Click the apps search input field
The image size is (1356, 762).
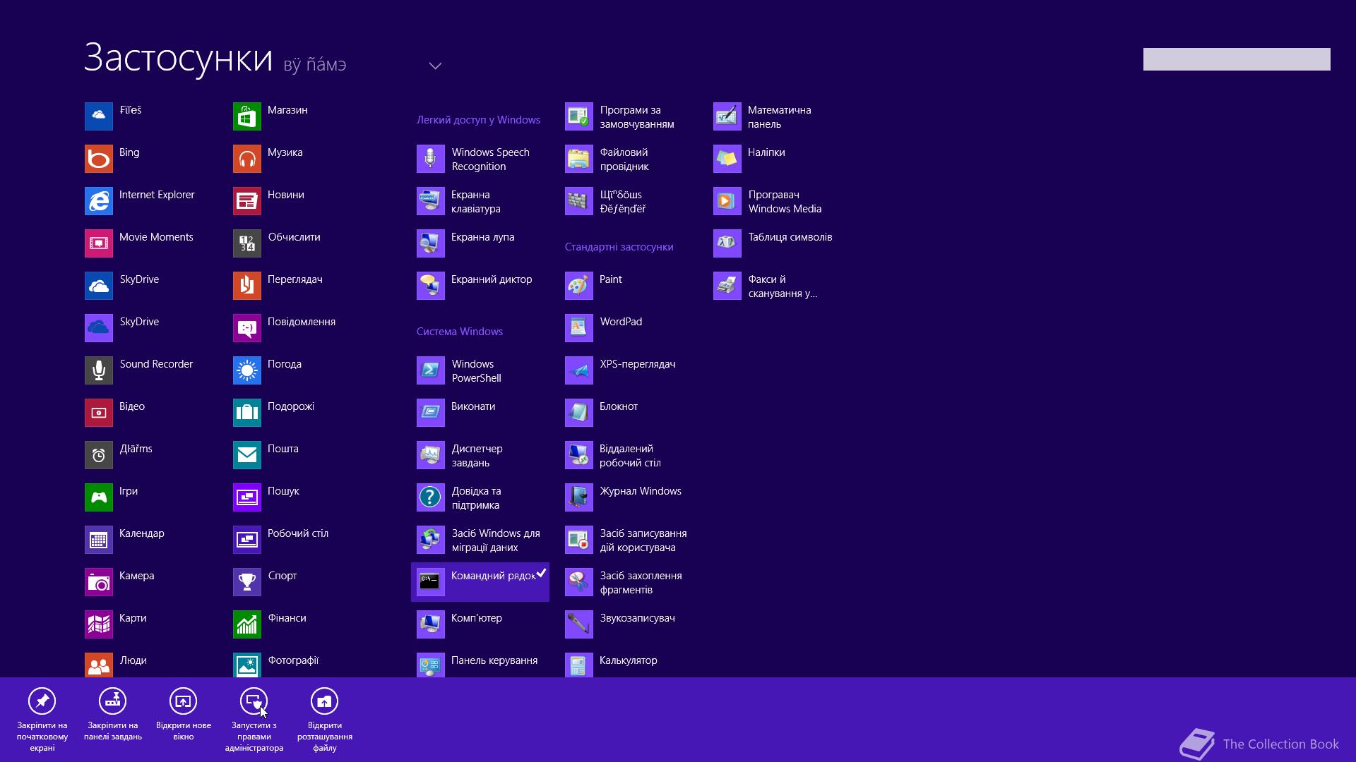point(1237,59)
